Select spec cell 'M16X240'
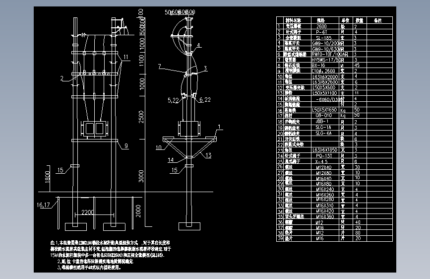This screenshot has height=279, width=430. point(325,189)
